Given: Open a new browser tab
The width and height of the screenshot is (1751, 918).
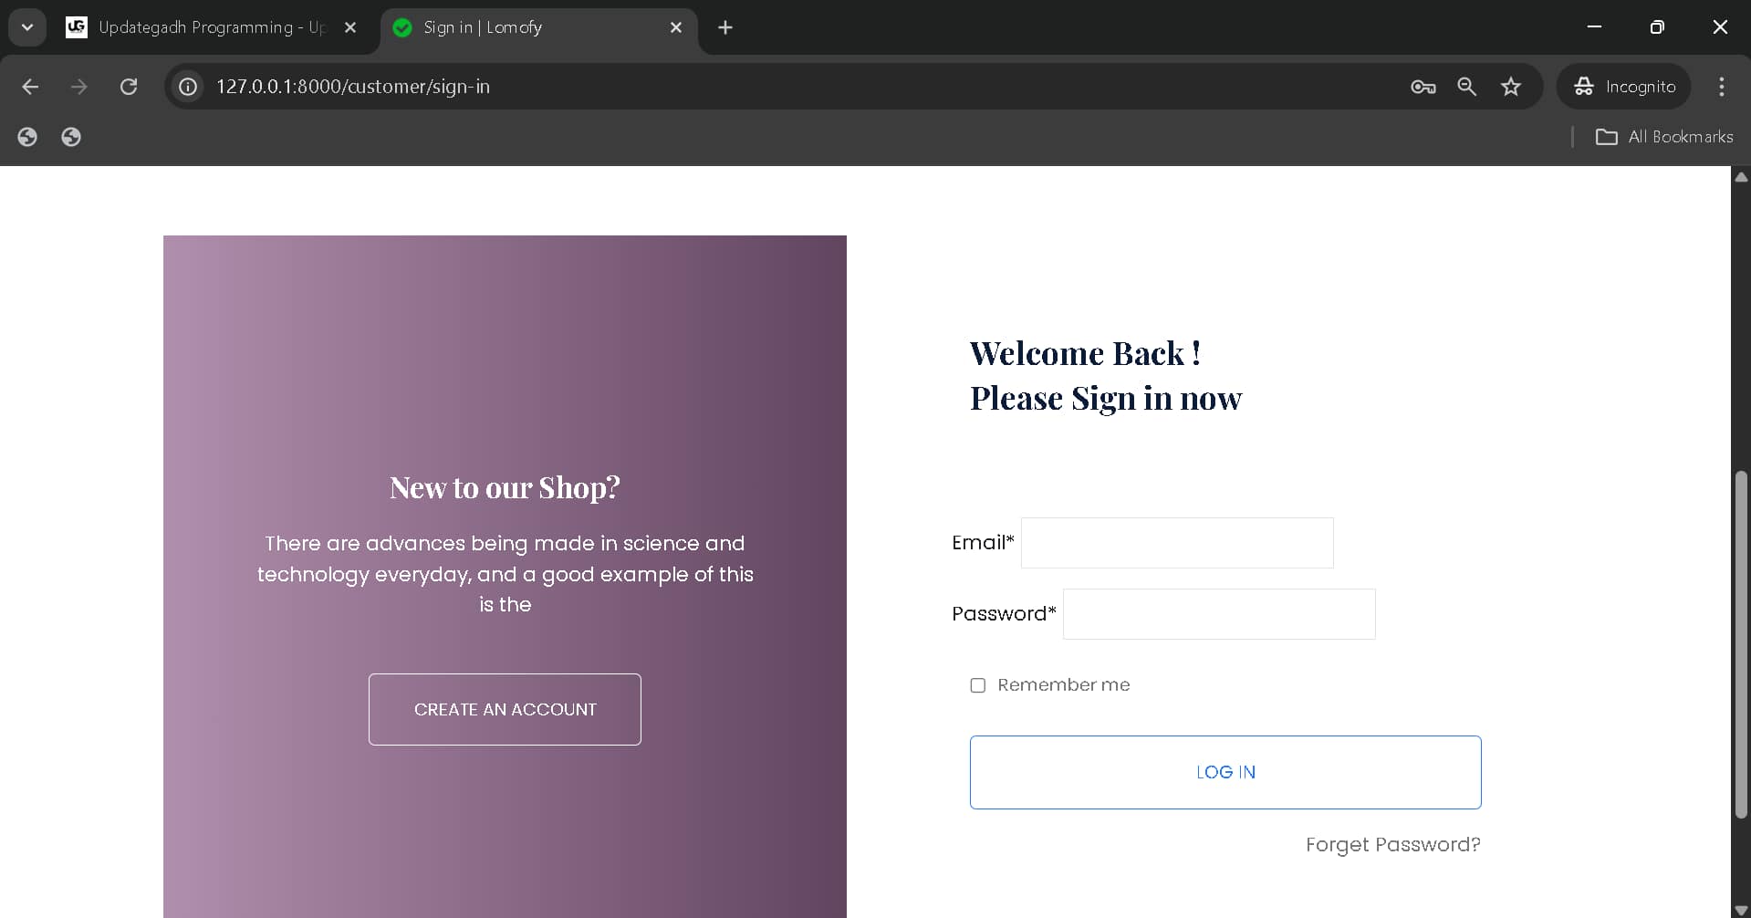Looking at the screenshot, I should click(x=725, y=27).
